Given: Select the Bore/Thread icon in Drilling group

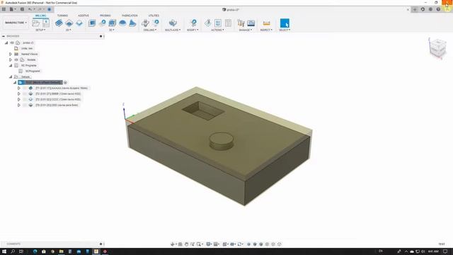Looking at the screenshot, I should click(156, 23).
